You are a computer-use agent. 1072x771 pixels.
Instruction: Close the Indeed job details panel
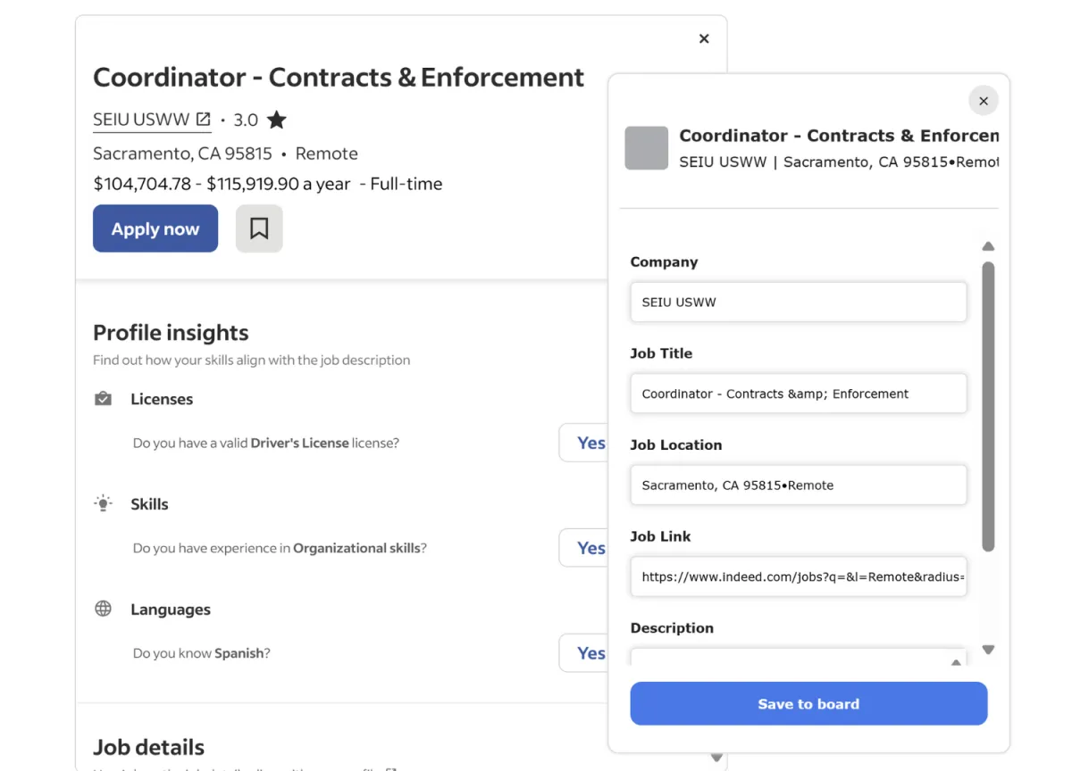click(704, 38)
